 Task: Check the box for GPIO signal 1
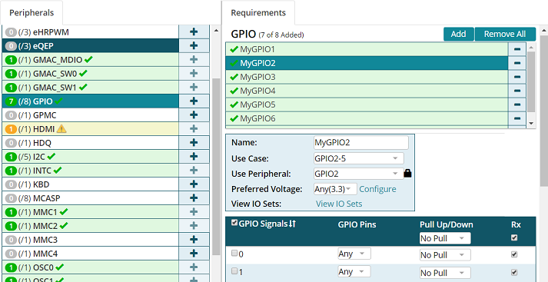234,270
